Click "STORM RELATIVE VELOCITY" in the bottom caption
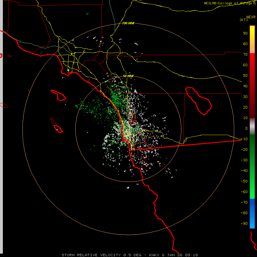 click(92, 255)
